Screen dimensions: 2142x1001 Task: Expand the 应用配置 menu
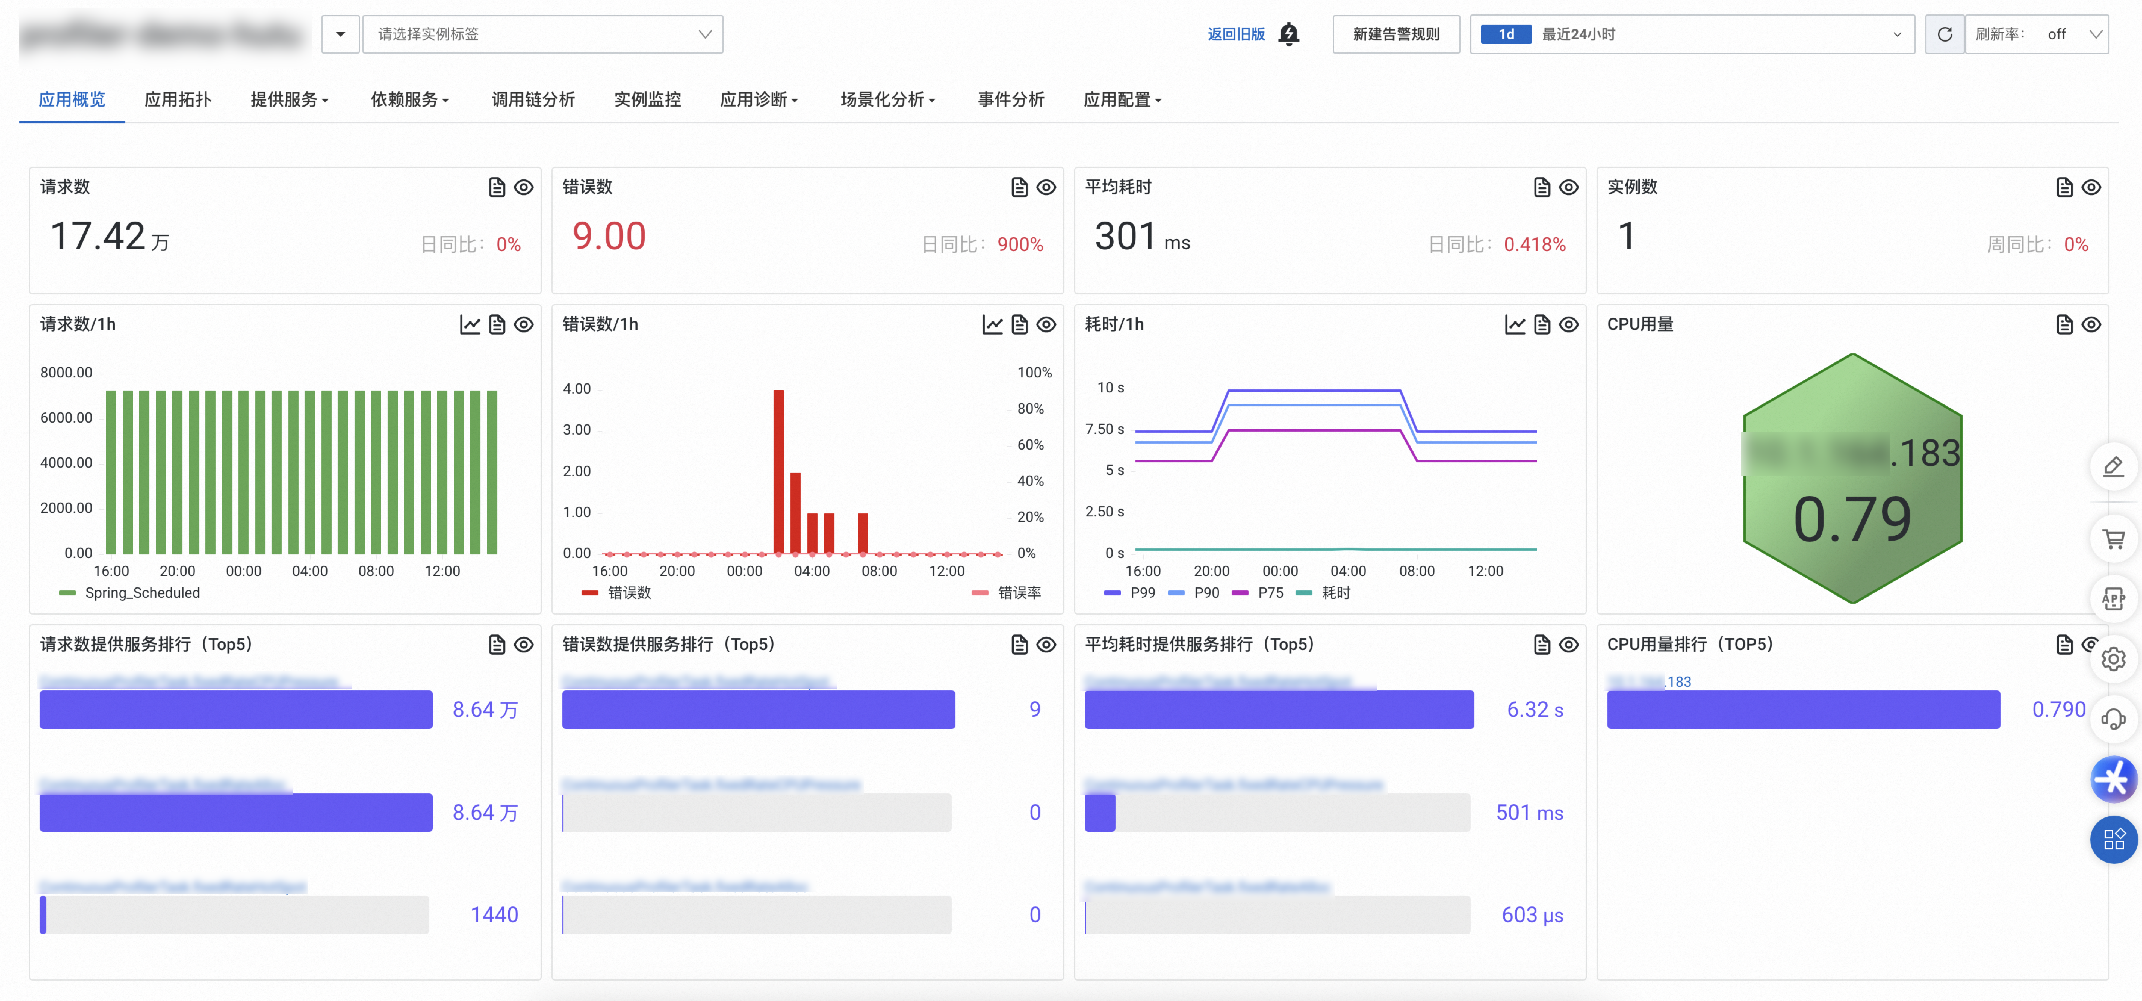coord(1122,100)
